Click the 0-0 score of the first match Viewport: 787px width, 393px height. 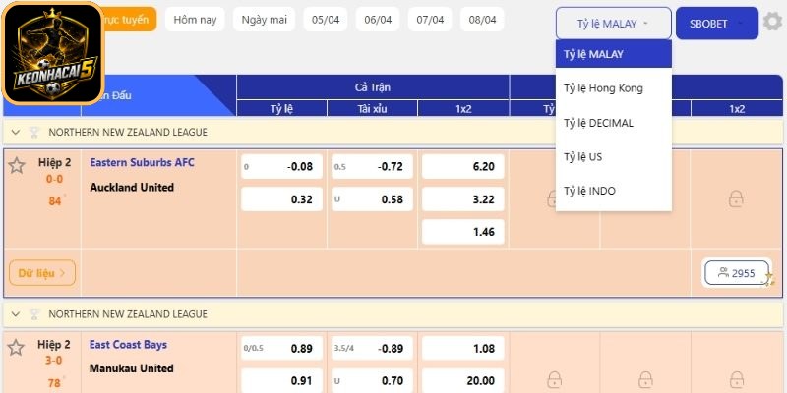55,179
